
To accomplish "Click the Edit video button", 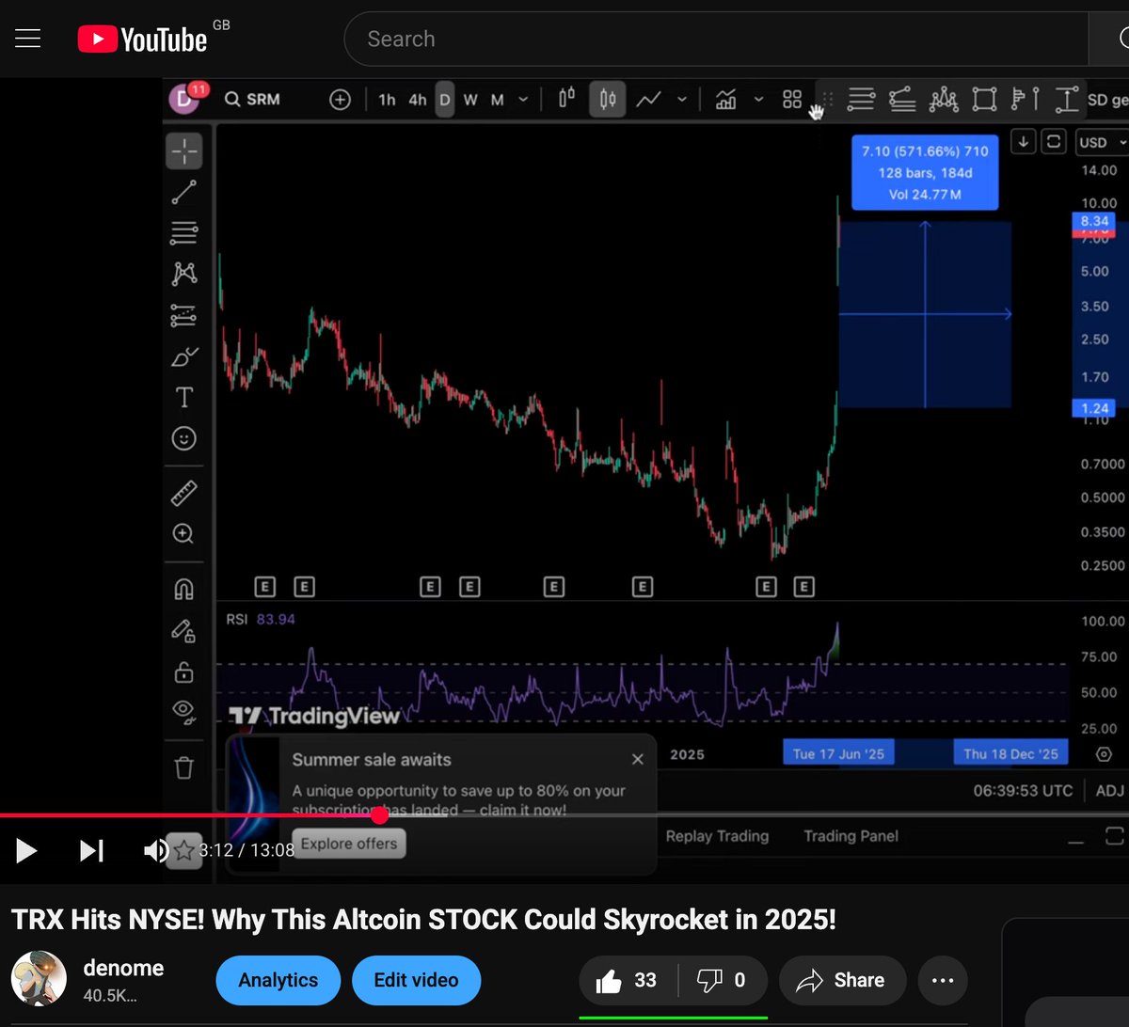I will tap(416, 980).
